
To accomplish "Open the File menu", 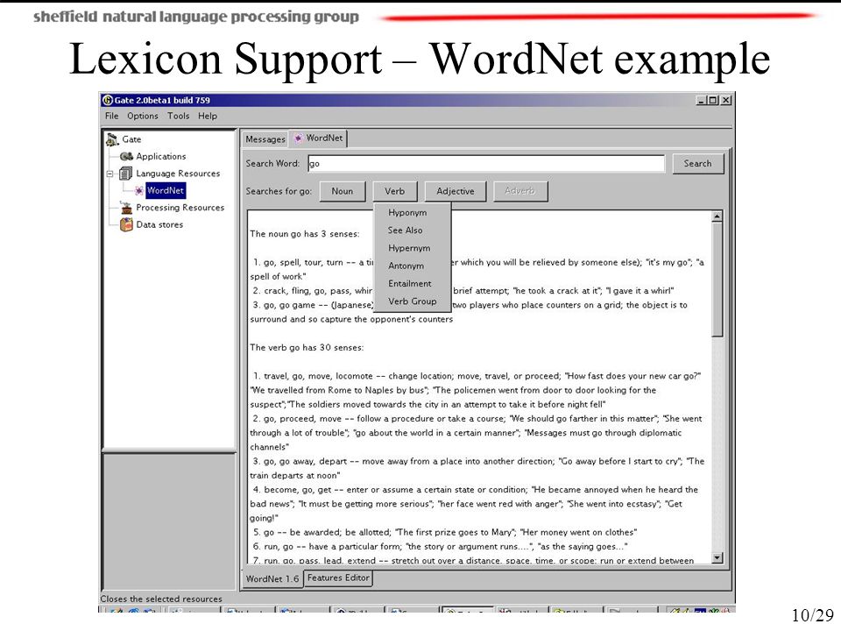I will (x=111, y=116).
